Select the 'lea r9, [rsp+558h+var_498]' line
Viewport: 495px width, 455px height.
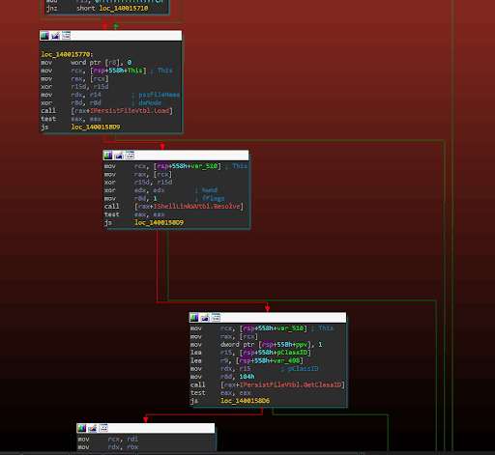[247, 360]
